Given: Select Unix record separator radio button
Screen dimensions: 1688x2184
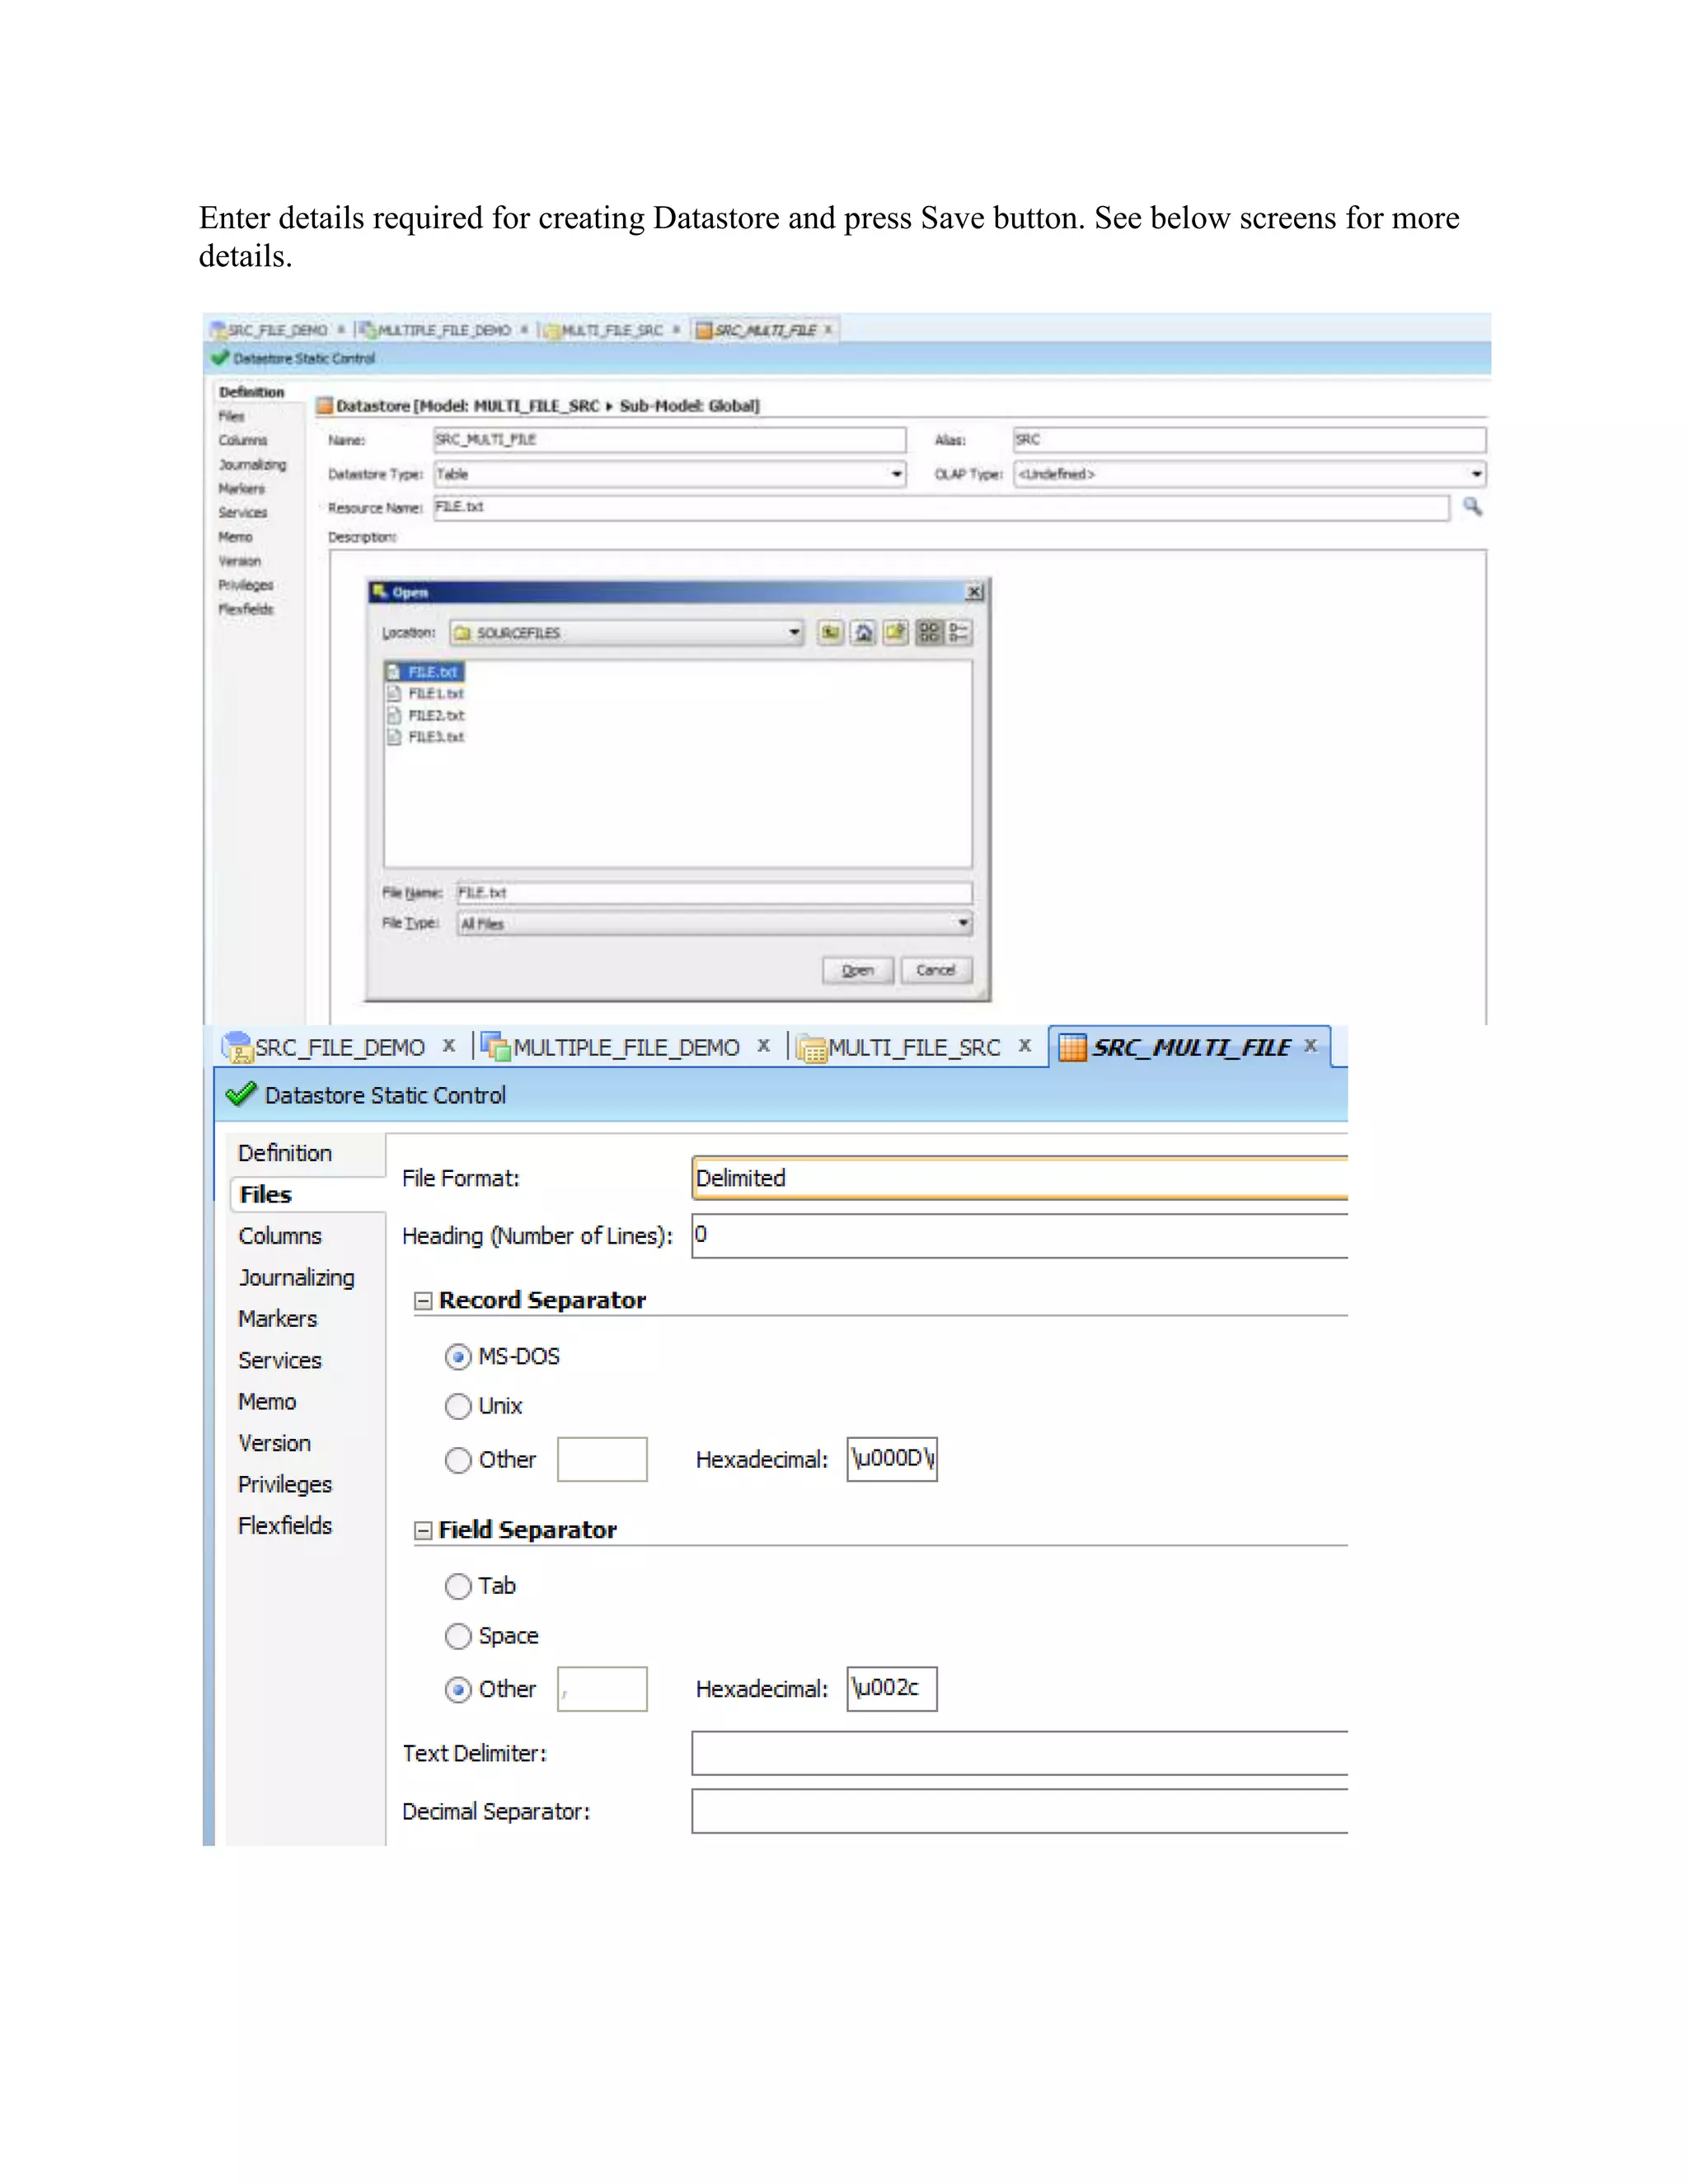Looking at the screenshot, I should click(458, 1406).
